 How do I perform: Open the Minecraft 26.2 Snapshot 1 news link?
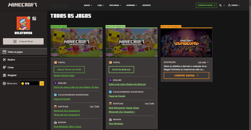tap(122, 112)
